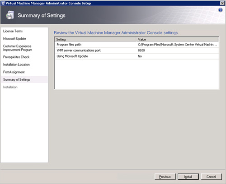Select the VMM server communications port row
The height and width of the screenshot is (184, 226).
point(137,51)
